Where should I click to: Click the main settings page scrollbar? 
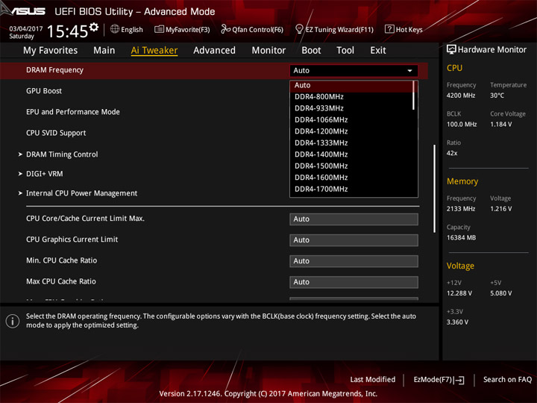coord(435,189)
